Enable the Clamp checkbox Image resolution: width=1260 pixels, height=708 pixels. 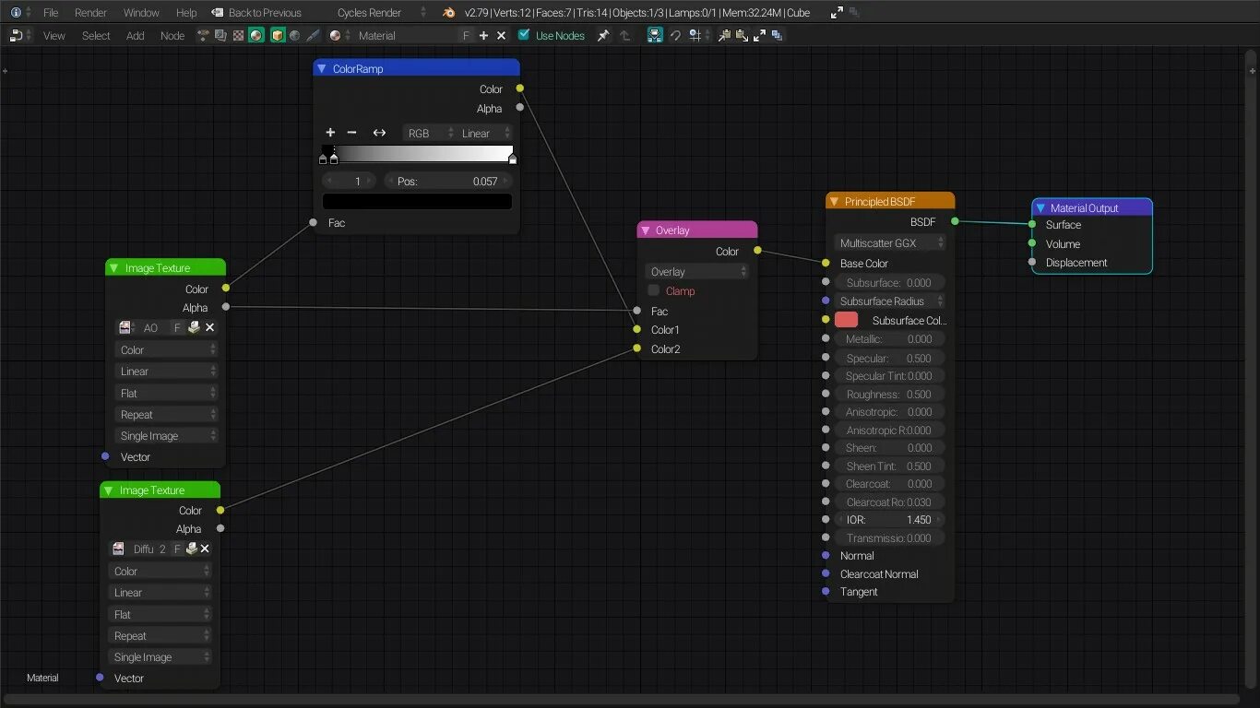pos(654,290)
